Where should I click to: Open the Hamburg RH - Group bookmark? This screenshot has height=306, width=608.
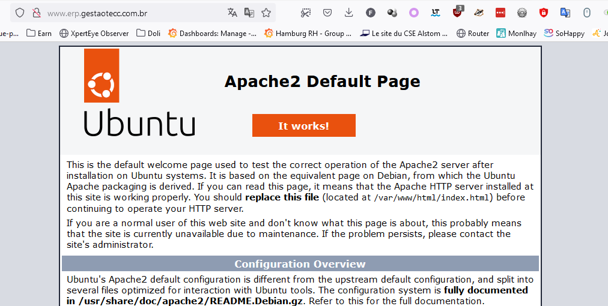tap(308, 34)
